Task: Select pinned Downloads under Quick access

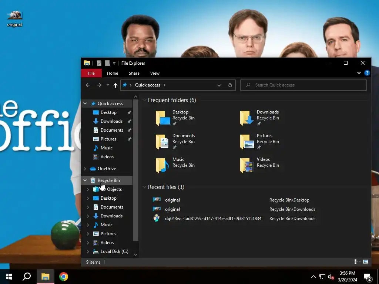Action: click(111, 121)
